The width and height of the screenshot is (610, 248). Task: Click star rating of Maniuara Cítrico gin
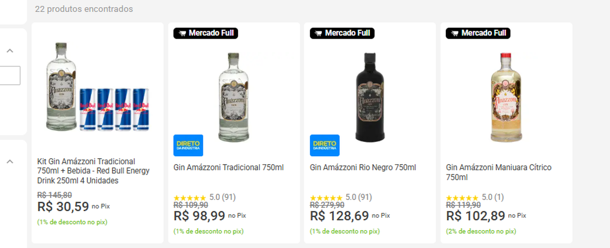462,197
